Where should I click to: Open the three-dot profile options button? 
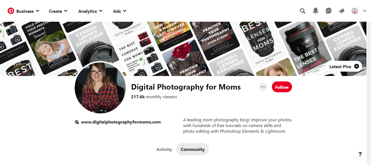[x=263, y=87]
